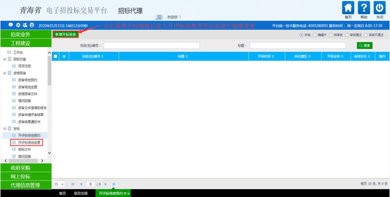Close the 开评标场地预约 tab

[129, 194]
